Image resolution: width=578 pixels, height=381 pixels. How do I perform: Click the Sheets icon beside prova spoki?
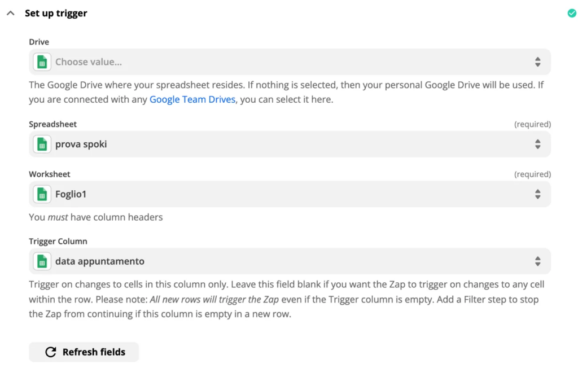tap(42, 144)
